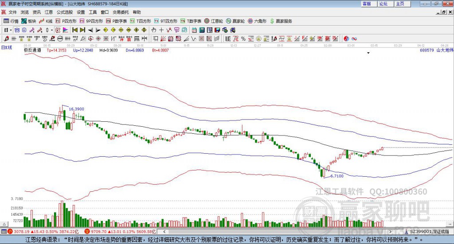Open the 9P四方形 tool
This screenshot has height=244, width=454.
[x=91, y=21]
